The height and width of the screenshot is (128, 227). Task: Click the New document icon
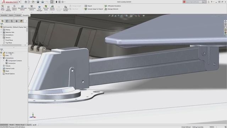[x=29, y=2]
